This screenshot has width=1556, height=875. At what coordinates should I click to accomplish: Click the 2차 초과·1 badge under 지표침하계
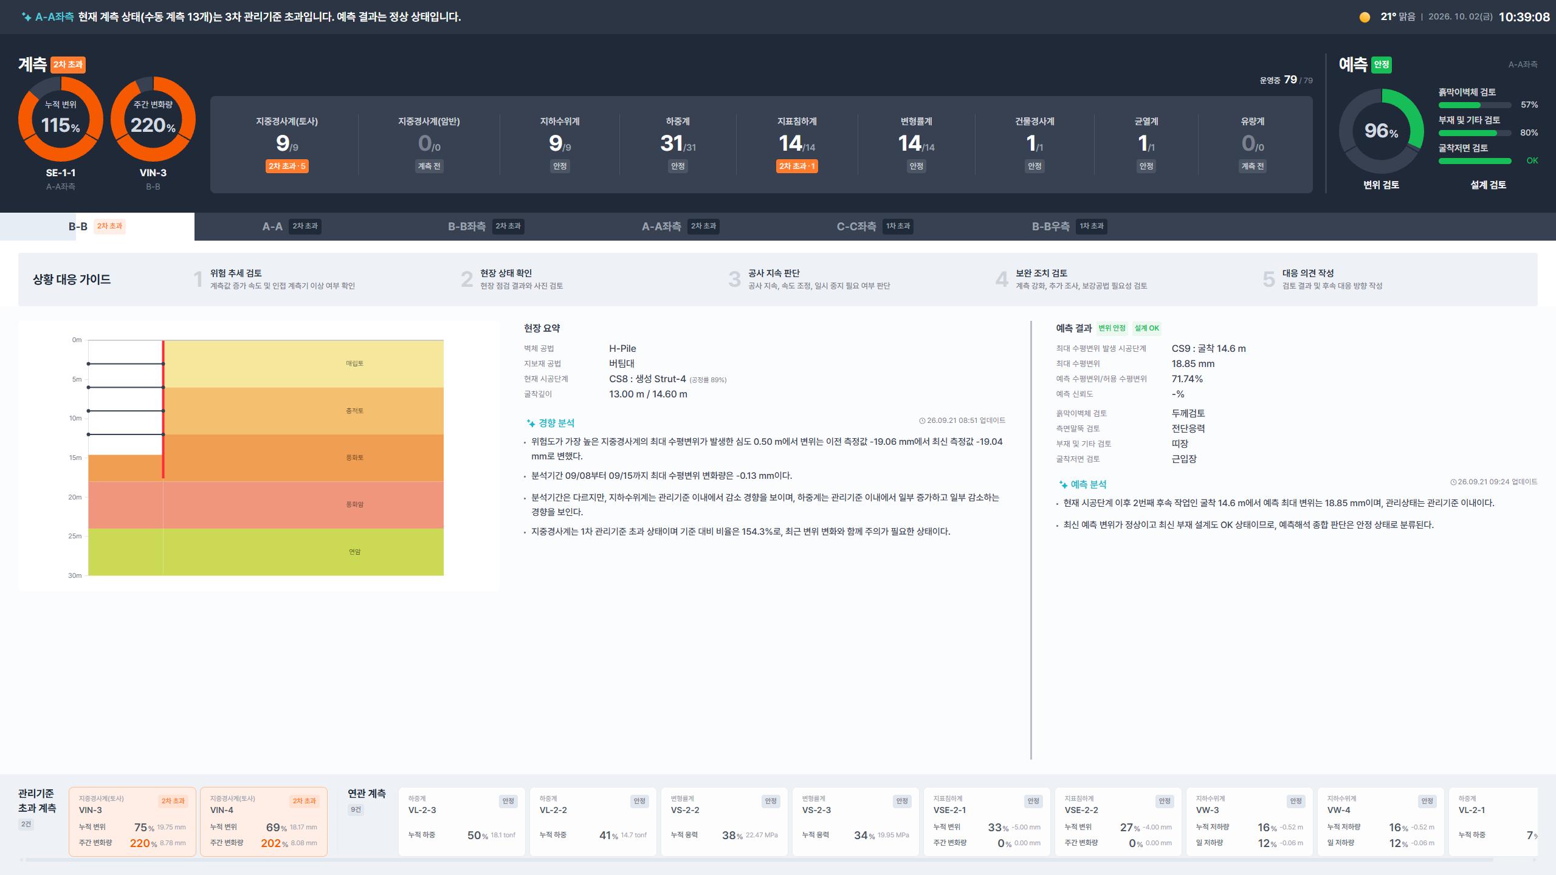point(797,166)
